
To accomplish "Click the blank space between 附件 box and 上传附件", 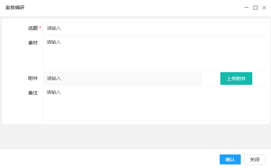I will pyautogui.click(x=211, y=79).
